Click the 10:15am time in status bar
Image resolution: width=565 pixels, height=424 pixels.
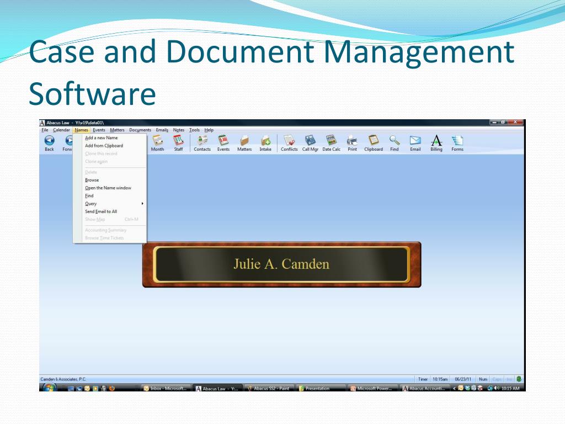pos(440,379)
